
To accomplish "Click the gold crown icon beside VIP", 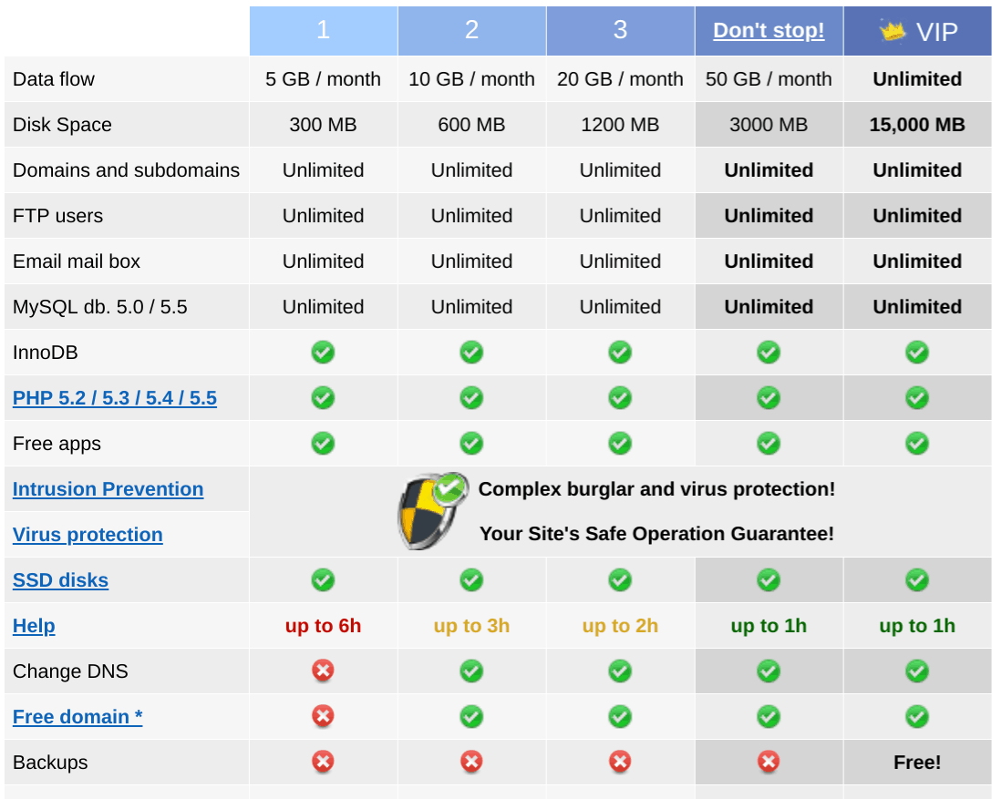I will (892, 30).
